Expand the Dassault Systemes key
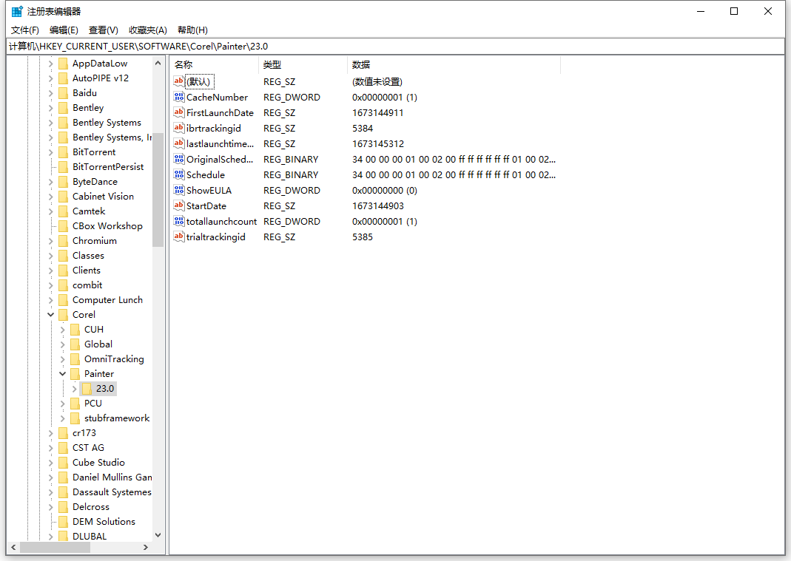Screen dimensions: 791x561 [50, 492]
